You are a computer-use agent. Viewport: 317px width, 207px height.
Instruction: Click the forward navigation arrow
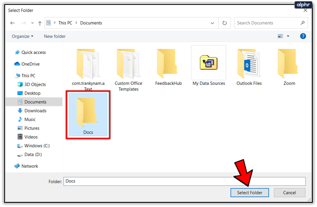pos(24,23)
